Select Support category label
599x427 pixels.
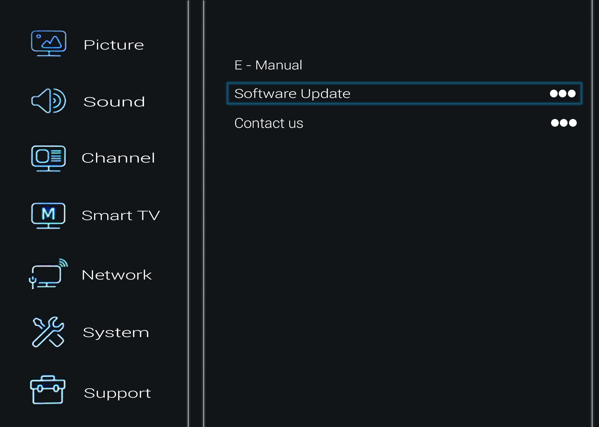point(117,393)
